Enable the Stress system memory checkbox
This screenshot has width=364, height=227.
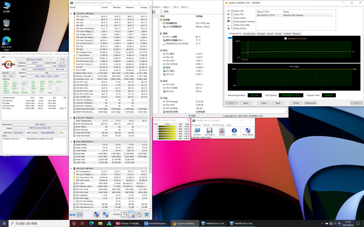pyautogui.click(x=233, y=22)
